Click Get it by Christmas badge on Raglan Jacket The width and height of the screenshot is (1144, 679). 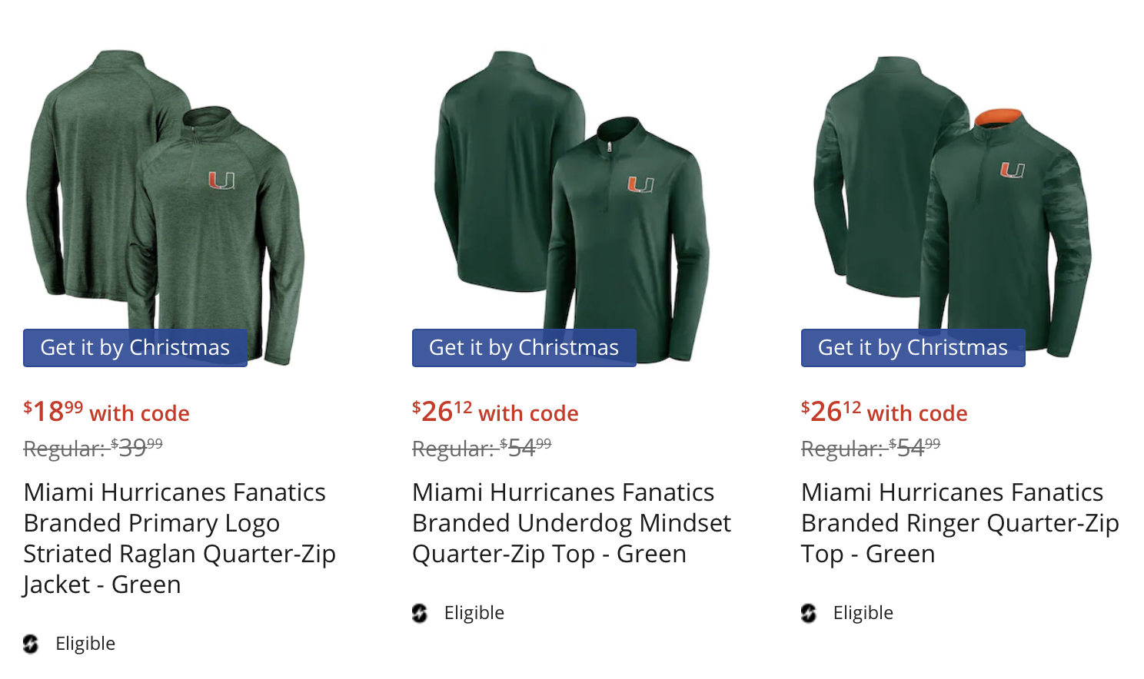[x=135, y=348]
